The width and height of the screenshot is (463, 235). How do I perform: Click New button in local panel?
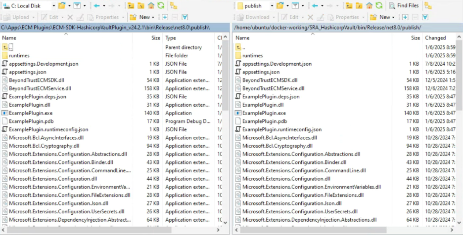click(142, 17)
